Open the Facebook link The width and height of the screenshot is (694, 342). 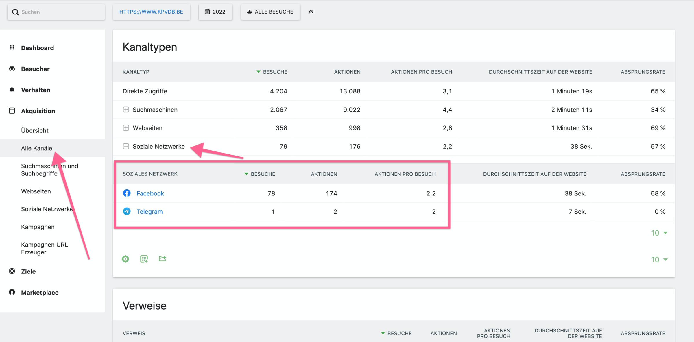coord(150,193)
